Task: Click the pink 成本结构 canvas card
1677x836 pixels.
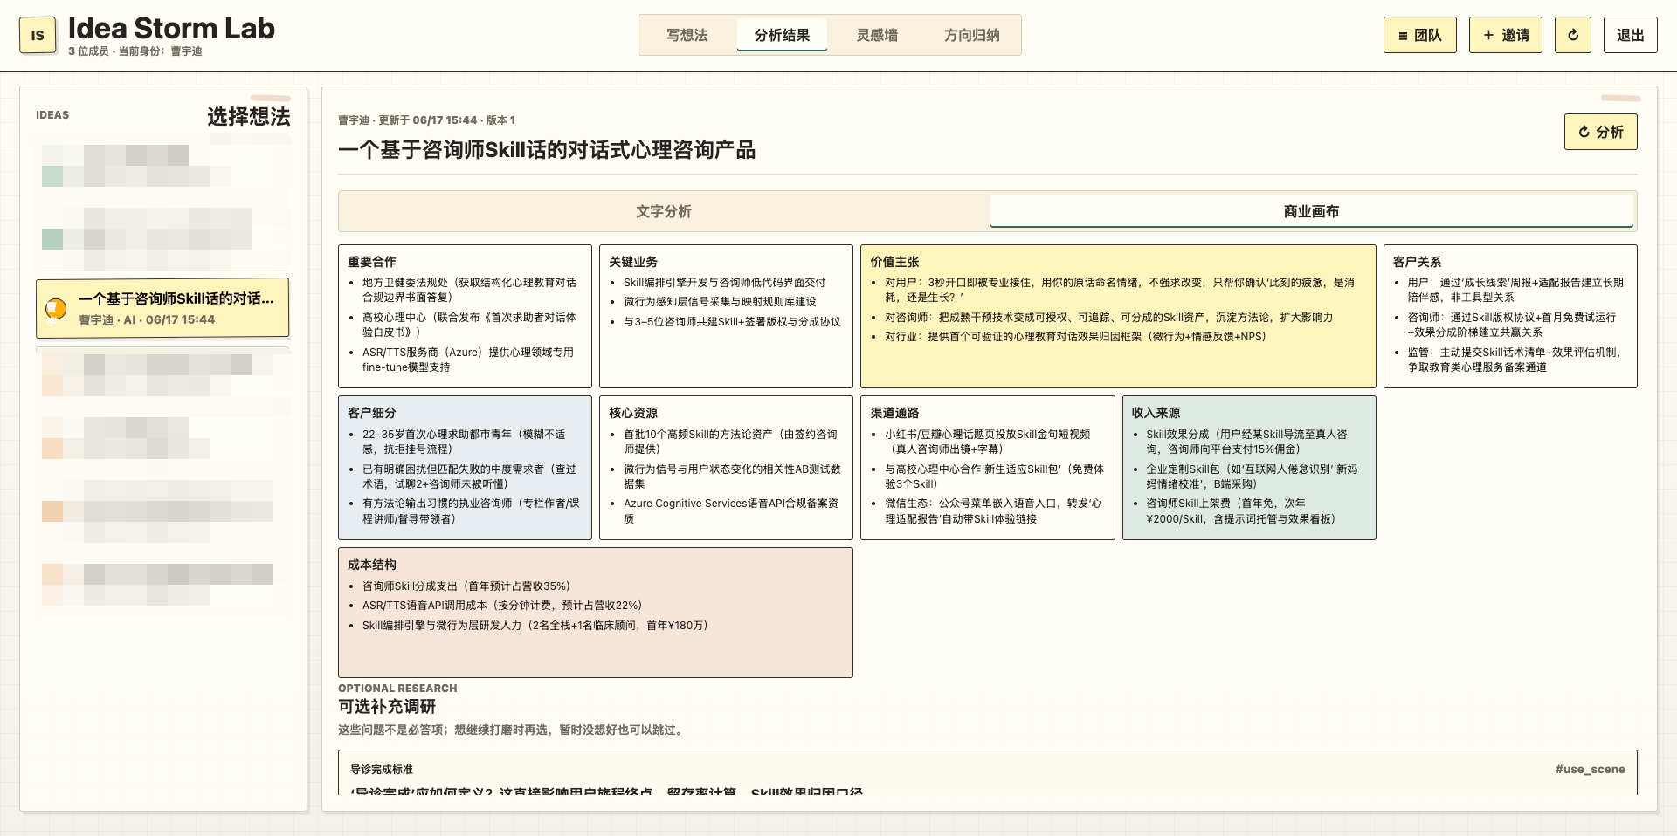Action: tap(596, 613)
